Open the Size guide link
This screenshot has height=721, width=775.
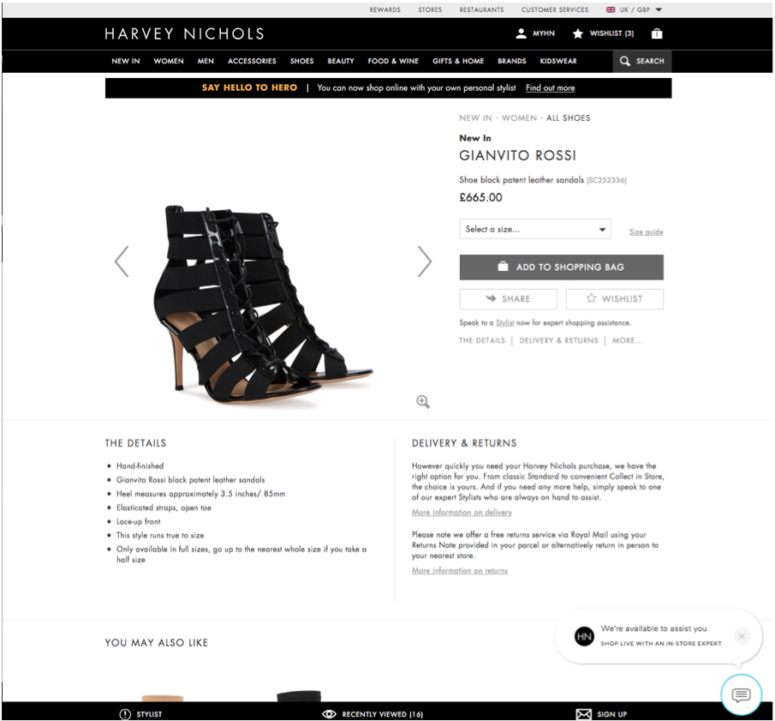point(646,231)
